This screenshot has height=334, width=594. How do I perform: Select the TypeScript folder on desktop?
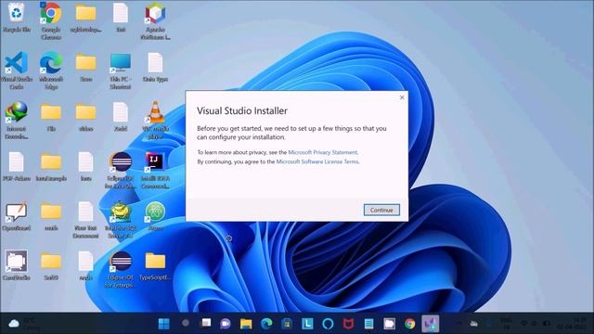click(155, 266)
